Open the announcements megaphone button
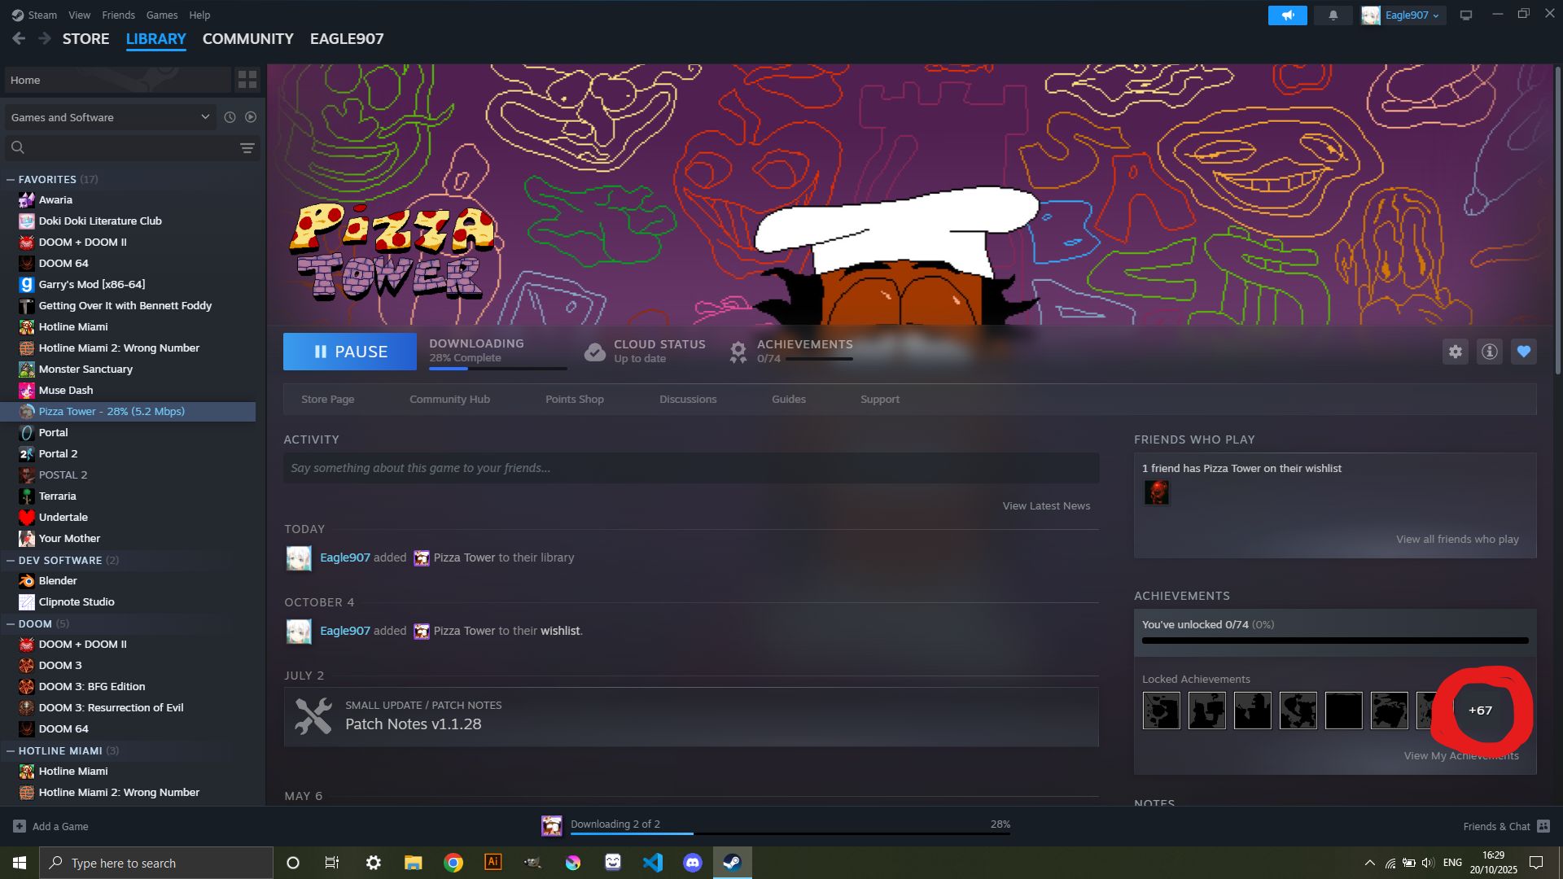The image size is (1563, 879). point(1287,15)
